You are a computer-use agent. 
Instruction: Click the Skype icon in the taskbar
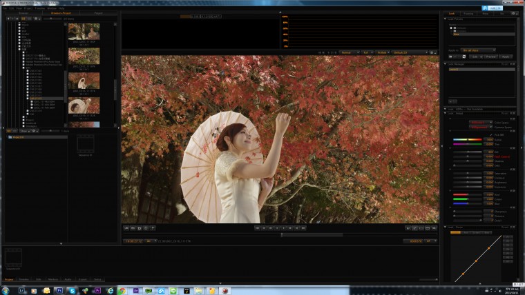tap(72, 291)
